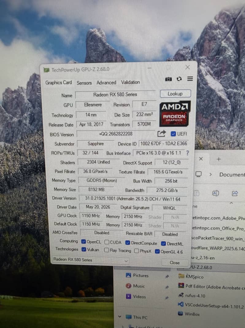Click the Music folder icon in Explorer
This screenshot has height=328, width=245.
pyautogui.click(x=128, y=286)
